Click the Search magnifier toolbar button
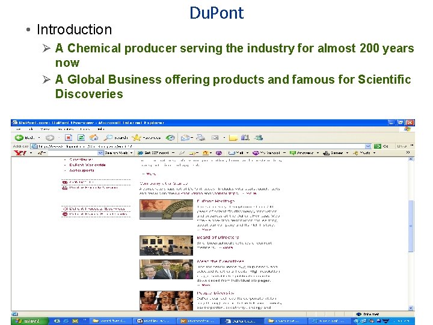The width and height of the screenshot is (433, 325). pyautogui.click(x=115, y=138)
